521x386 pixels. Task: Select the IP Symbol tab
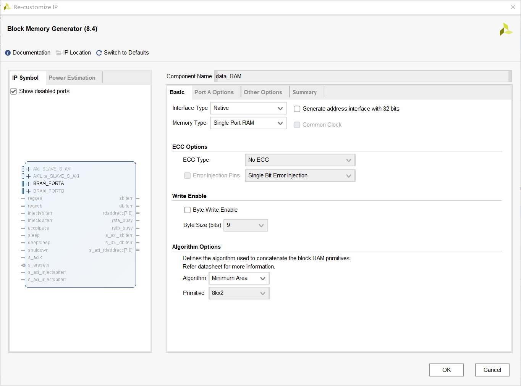[x=25, y=78]
